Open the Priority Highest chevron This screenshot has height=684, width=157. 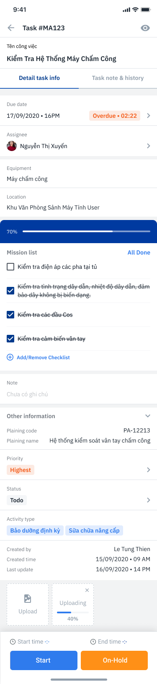tap(149, 470)
